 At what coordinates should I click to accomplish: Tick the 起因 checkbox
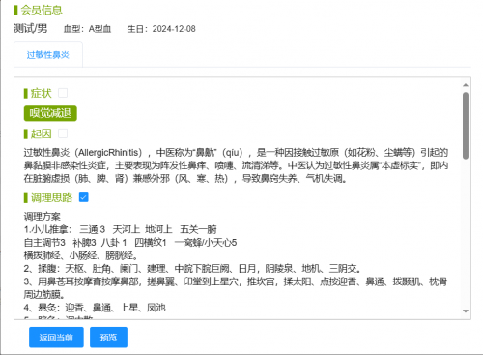[63, 133]
